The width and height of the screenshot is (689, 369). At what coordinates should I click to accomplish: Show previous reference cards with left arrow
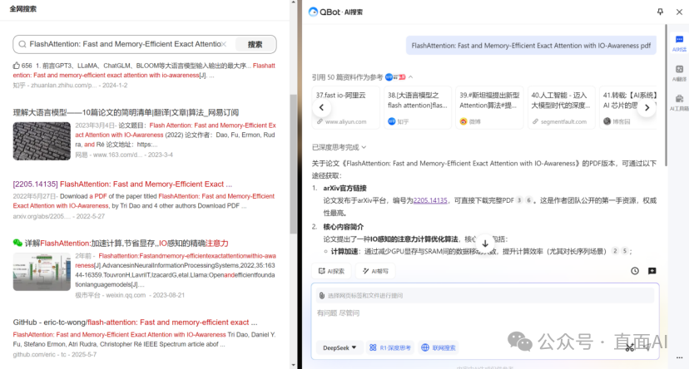coord(322,107)
